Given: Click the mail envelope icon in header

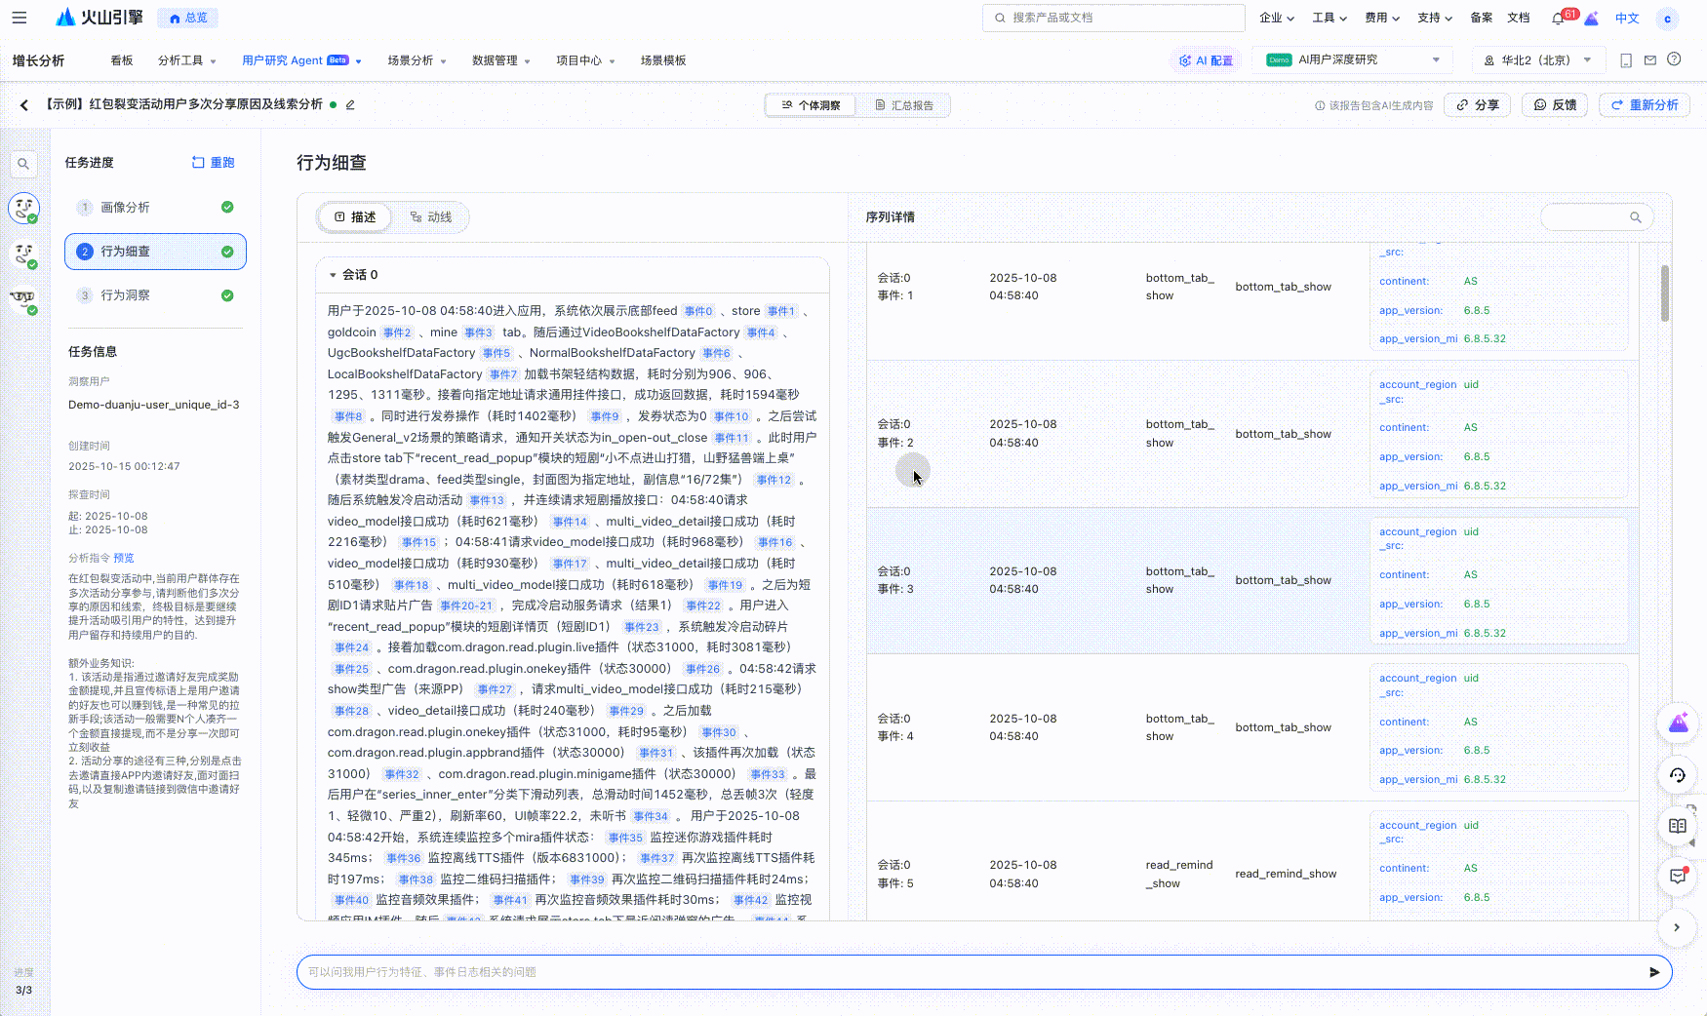Looking at the screenshot, I should point(1650,60).
